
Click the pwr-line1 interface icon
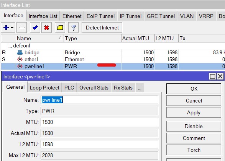(20, 66)
